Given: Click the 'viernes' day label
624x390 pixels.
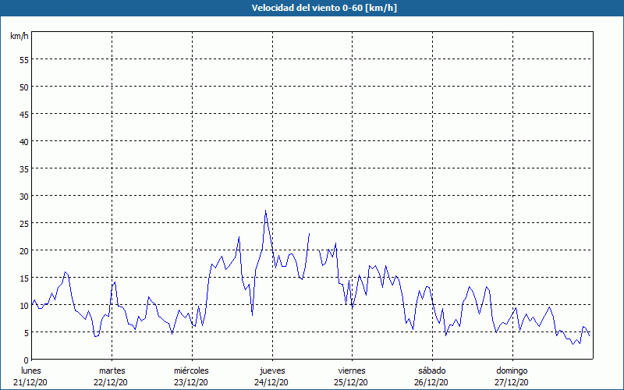Looking at the screenshot, I should coord(352,370).
